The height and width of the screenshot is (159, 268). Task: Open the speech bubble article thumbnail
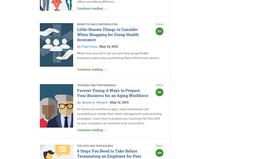click(56, 152)
